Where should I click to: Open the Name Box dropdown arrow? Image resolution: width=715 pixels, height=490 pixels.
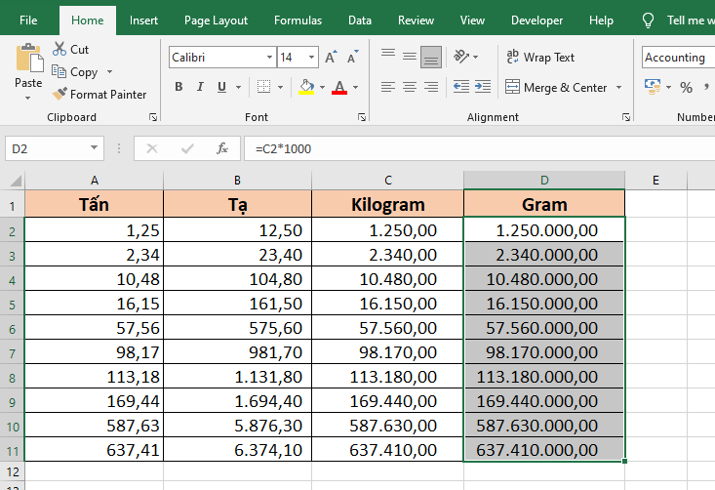click(x=95, y=148)
